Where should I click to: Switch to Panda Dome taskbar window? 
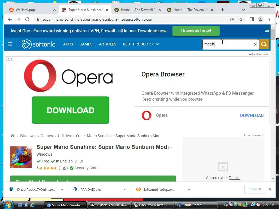[196, 205]
